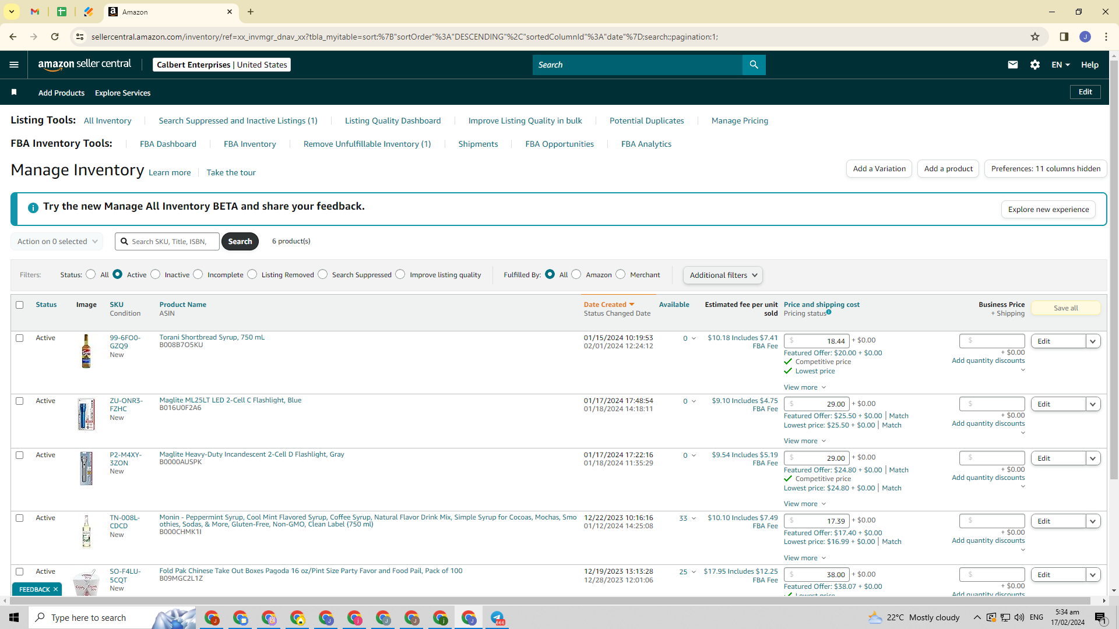Bookmark this page with the star icon
This screenshot has width=1119, height=629.
[x=1035, y=37]
